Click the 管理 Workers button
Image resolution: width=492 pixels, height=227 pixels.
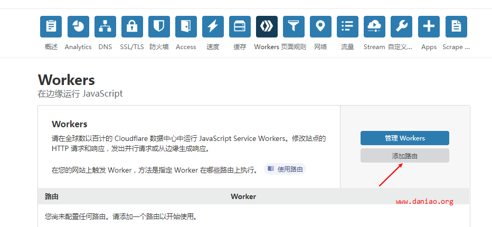pyautogui.click(x=405, y=138)
